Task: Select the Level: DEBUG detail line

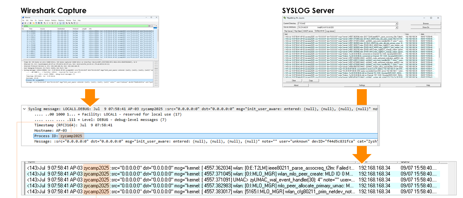Action: point(101,120)
